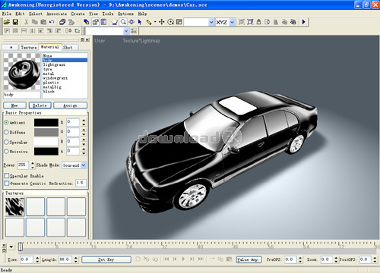Expand the Shade Mode Gouraud dropdown
Viewport: 380px width, 273px height.
pos(84,165)
